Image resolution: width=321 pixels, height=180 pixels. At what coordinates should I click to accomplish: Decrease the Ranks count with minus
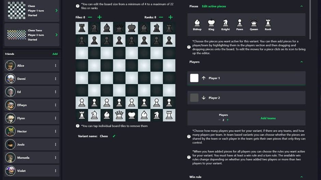click(x=161, y=17)
